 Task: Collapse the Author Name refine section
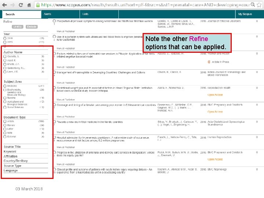pyautogui.click(x=13, y=52)
